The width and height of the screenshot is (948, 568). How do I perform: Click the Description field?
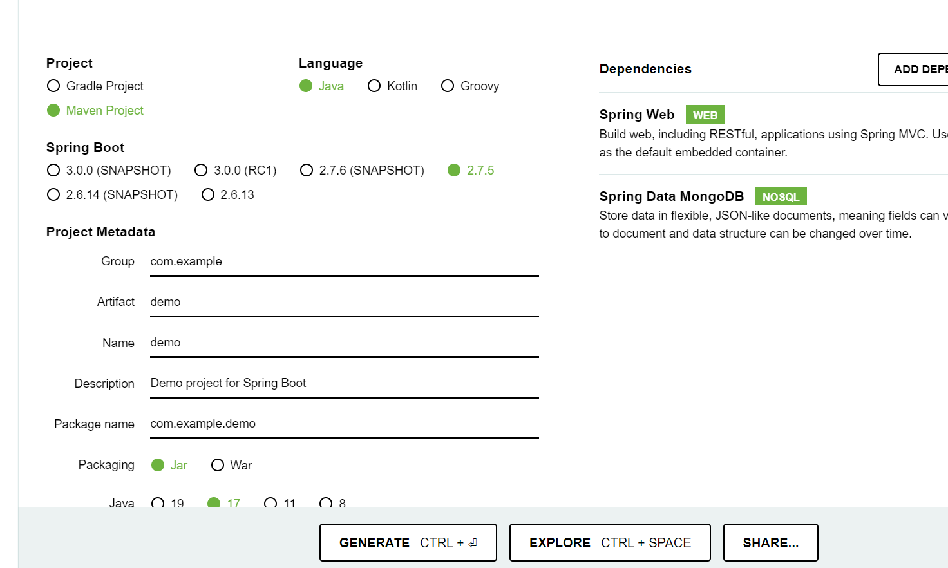(344, 383)
